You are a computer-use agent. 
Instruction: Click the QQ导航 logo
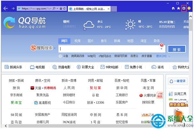25,23
